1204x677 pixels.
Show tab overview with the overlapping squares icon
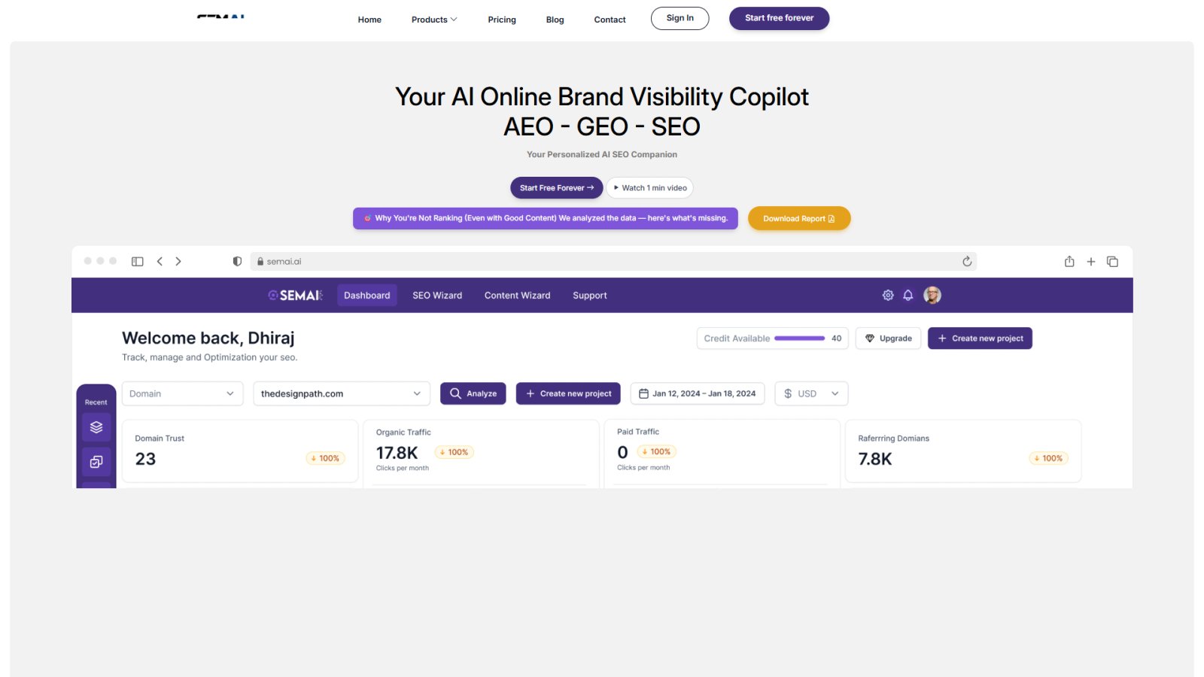[x=1112, y=262]
